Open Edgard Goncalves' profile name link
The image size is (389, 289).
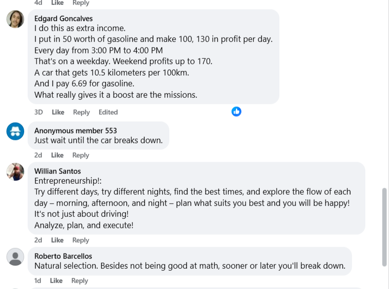point(63,19)
